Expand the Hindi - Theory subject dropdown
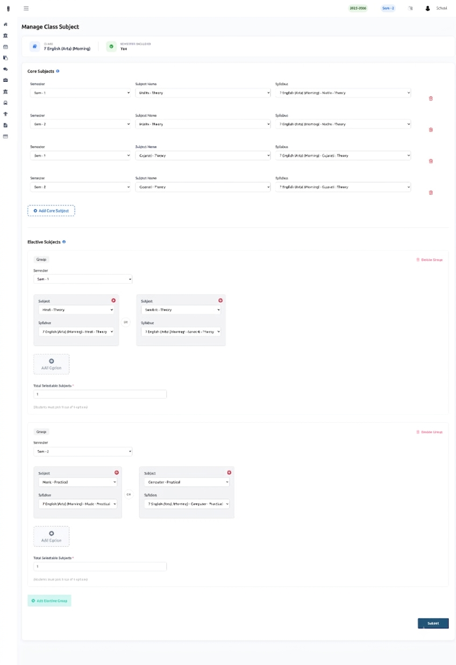This screenshot has width=456, height=665. coord(76,310)
